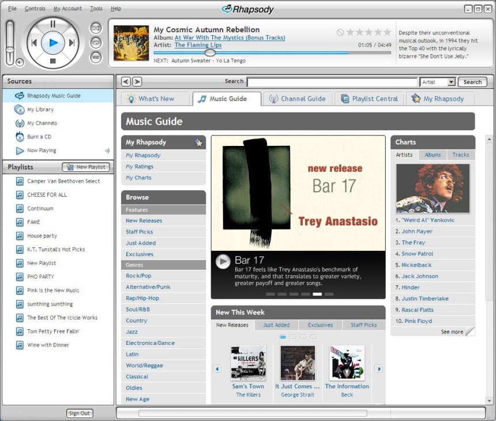Mute the volume with the speaker icon
Screen dimensions: 496x421
(20, 62)
